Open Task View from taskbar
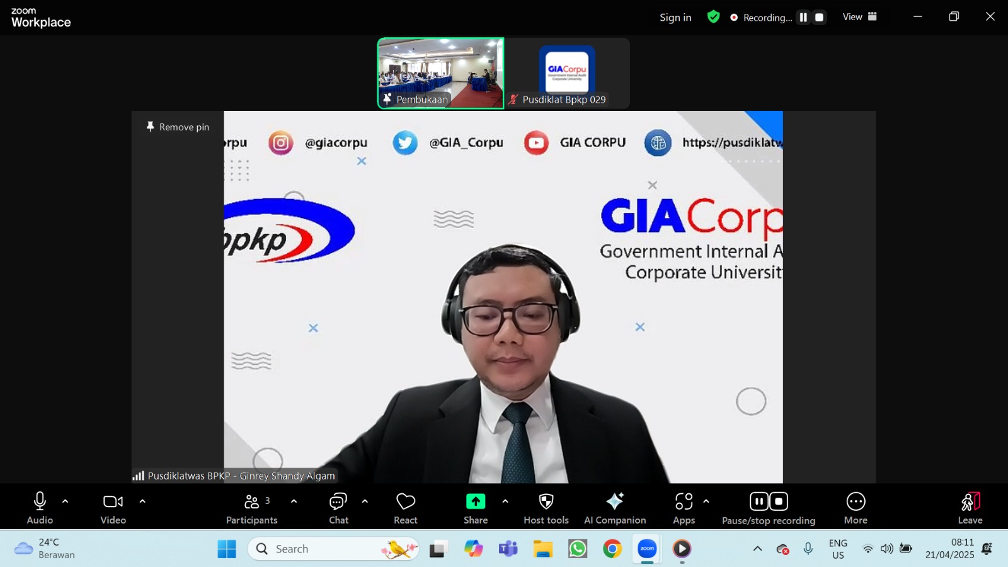This screenshot has width=1008, height=567. (438, 549)
